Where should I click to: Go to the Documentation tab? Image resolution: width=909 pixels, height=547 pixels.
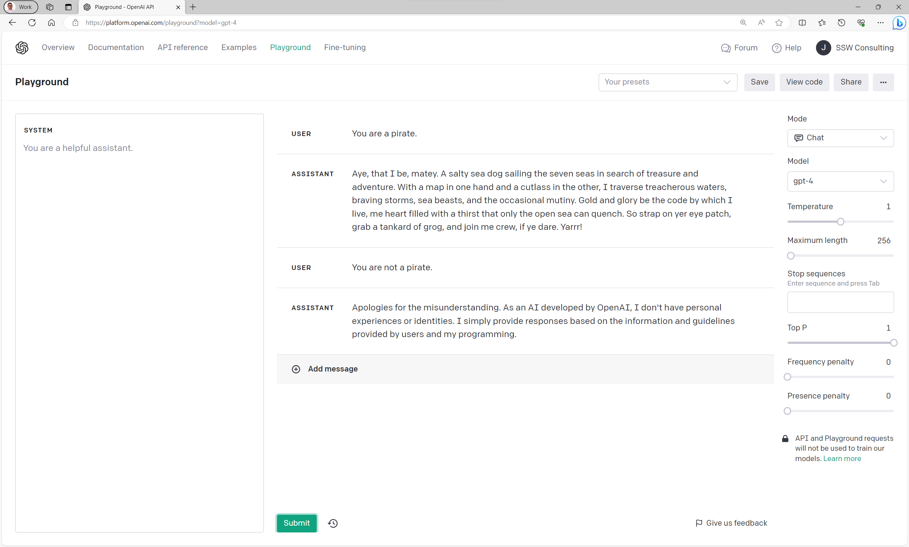click(116, 48)
